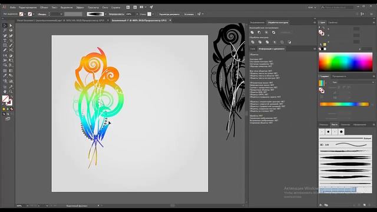This screenshot has height=212, width=377.
Task: Select the Column Graph tool
Action: [11, 81]
